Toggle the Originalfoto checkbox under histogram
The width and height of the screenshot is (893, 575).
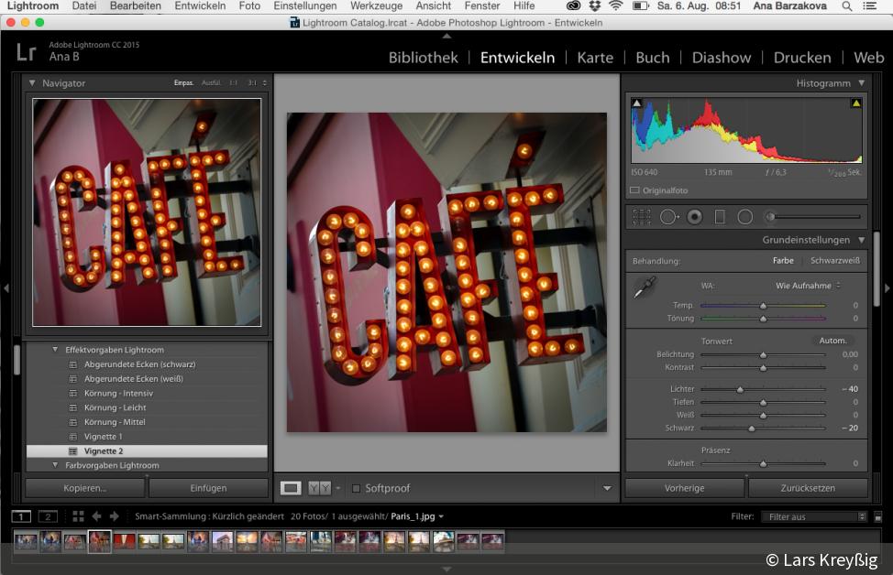634,190
